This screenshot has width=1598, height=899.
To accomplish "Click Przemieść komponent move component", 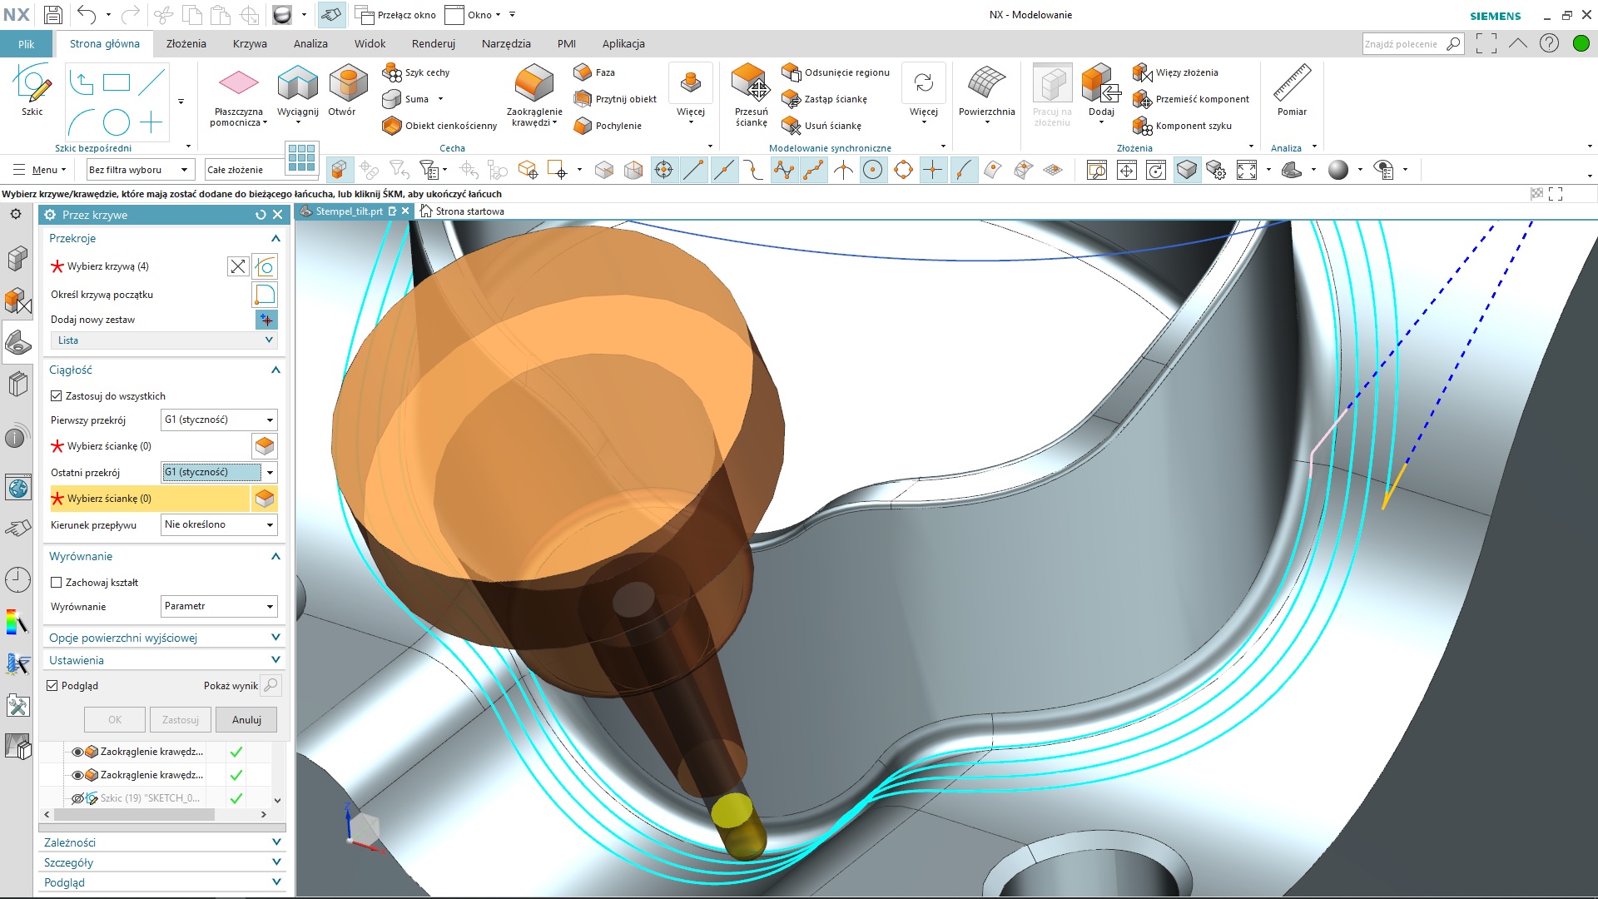I will [1191, 99].
